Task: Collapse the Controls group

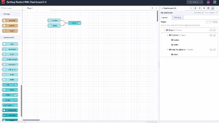Action: tap(168, 35)
